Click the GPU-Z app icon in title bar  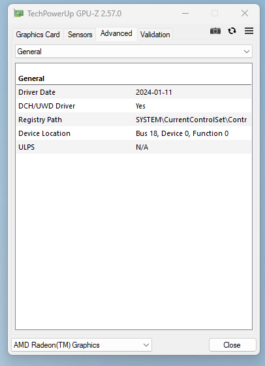pos(19,14)
